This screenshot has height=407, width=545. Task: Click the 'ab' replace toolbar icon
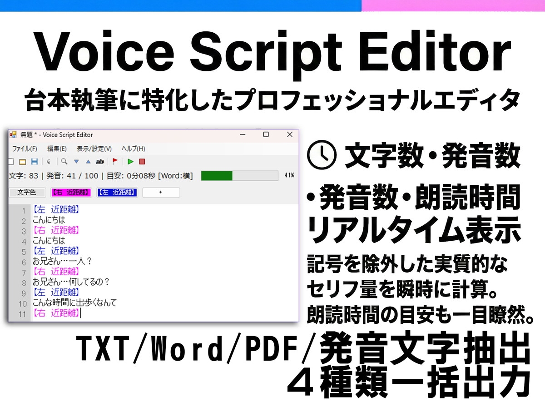(100, 161)
